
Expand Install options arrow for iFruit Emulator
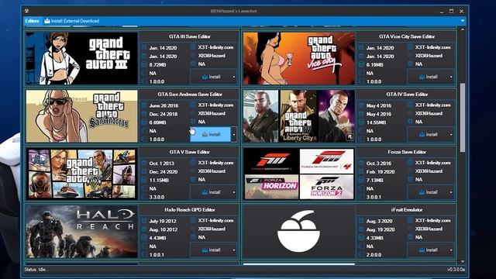pos(451,250)
